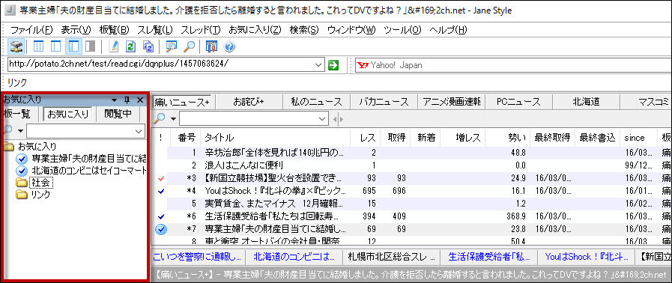Open the 表示(V) menu

pyautogui.click(x=76, y=29)
